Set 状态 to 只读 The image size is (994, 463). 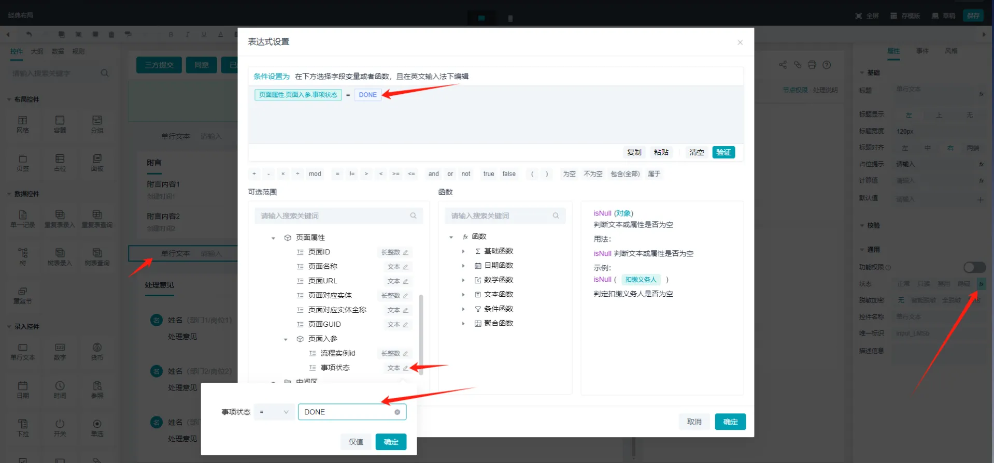coord(924,284)
